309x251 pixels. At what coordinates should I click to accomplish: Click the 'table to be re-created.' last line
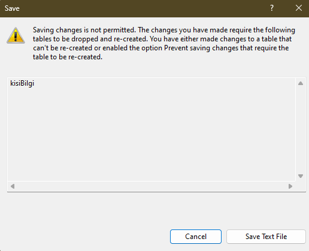[68, 57]
